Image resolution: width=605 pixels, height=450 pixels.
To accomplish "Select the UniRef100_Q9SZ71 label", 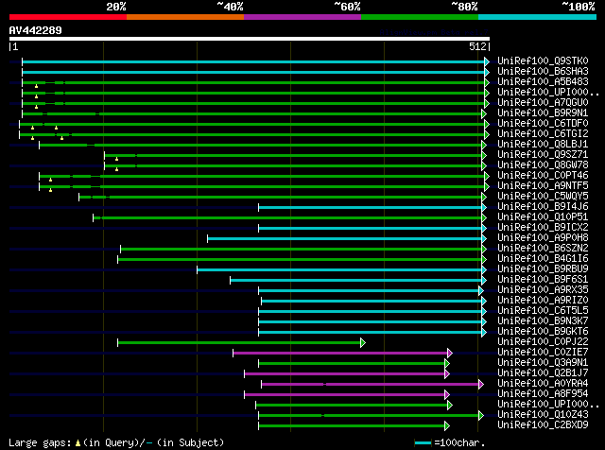I will coord(543,155).
